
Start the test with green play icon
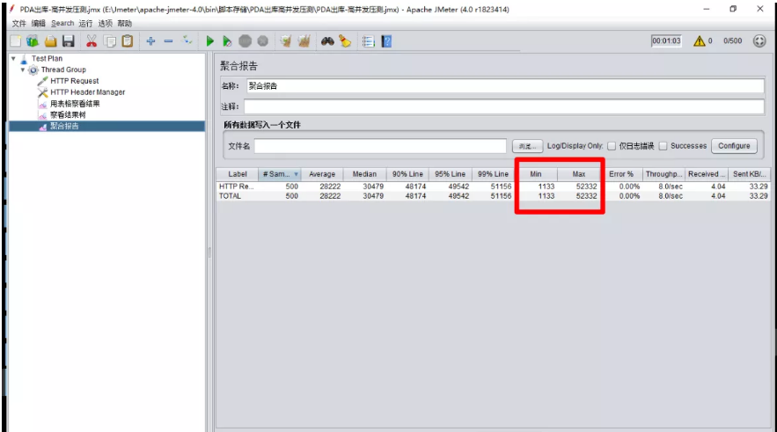[x=209, y=41]
